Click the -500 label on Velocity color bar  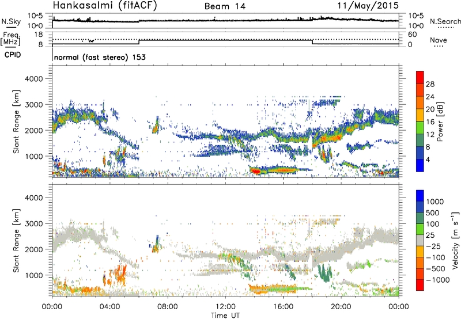click(x=436, y=268)
